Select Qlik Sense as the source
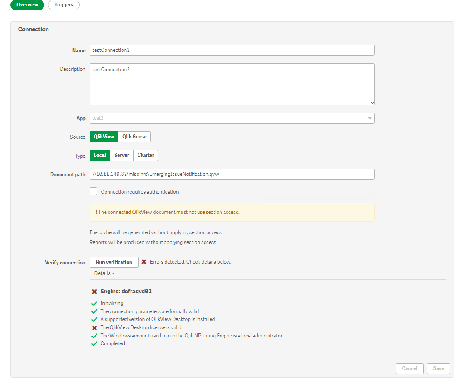461x381 pixels. [x=134, y=137]
